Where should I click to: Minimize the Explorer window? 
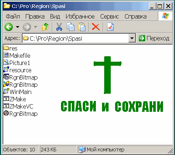(152, 6)
